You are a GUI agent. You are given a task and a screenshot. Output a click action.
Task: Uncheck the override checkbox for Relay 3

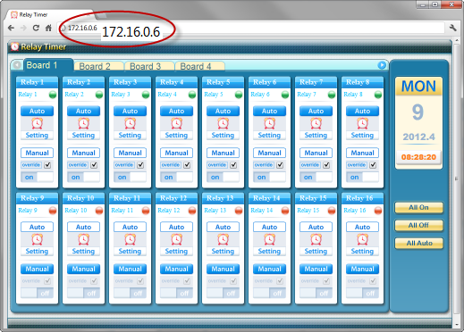(x=140, y=165)
